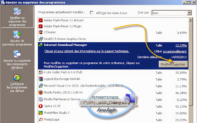
Task: Click the occasionnellement usage link
Action: (x=175, y=51)
